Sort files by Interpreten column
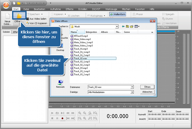The height and width of the screenshot is (129, 192). (92, 32)
